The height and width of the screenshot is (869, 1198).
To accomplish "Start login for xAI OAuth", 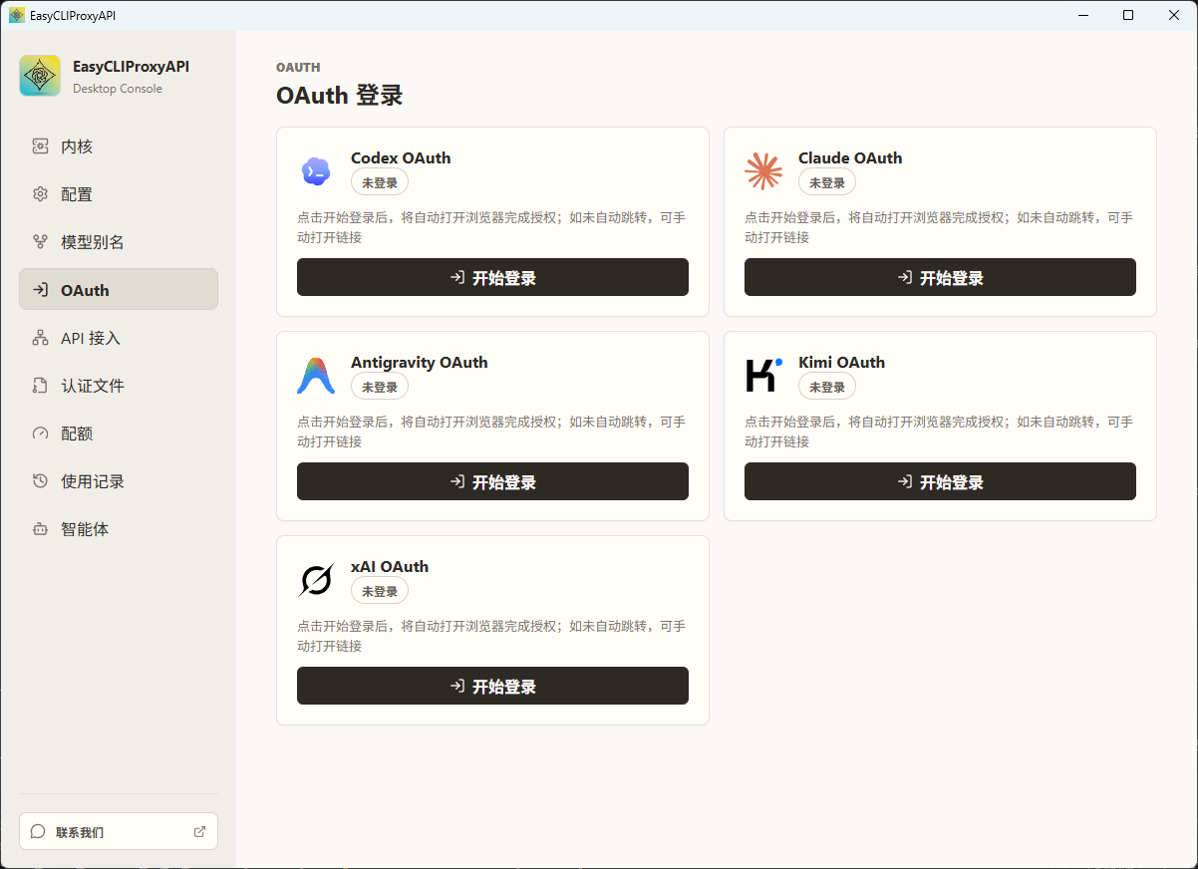I will pyautogui.click(x=492, y=686).
